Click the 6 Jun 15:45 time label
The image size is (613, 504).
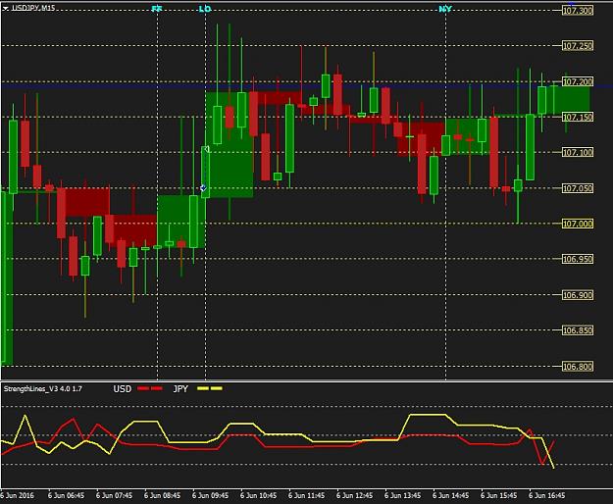[x=499, y=495]
